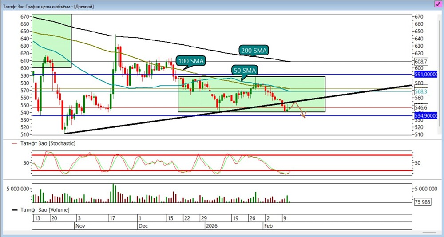Select the 50 SMA callout label
This screenshot has height=237, width=444.
(x=246, y=70)
